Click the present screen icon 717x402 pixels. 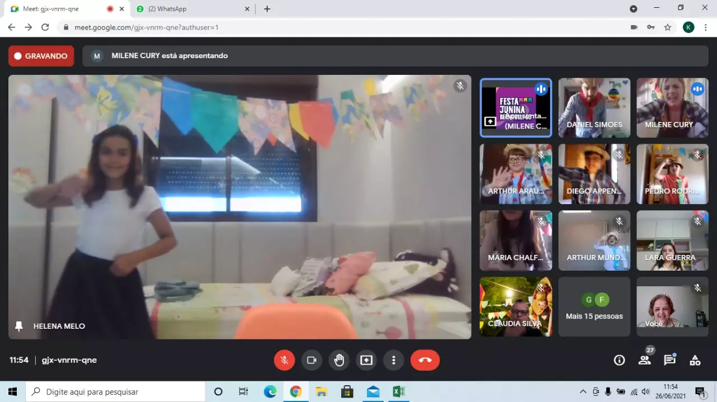tap(366, 360)
